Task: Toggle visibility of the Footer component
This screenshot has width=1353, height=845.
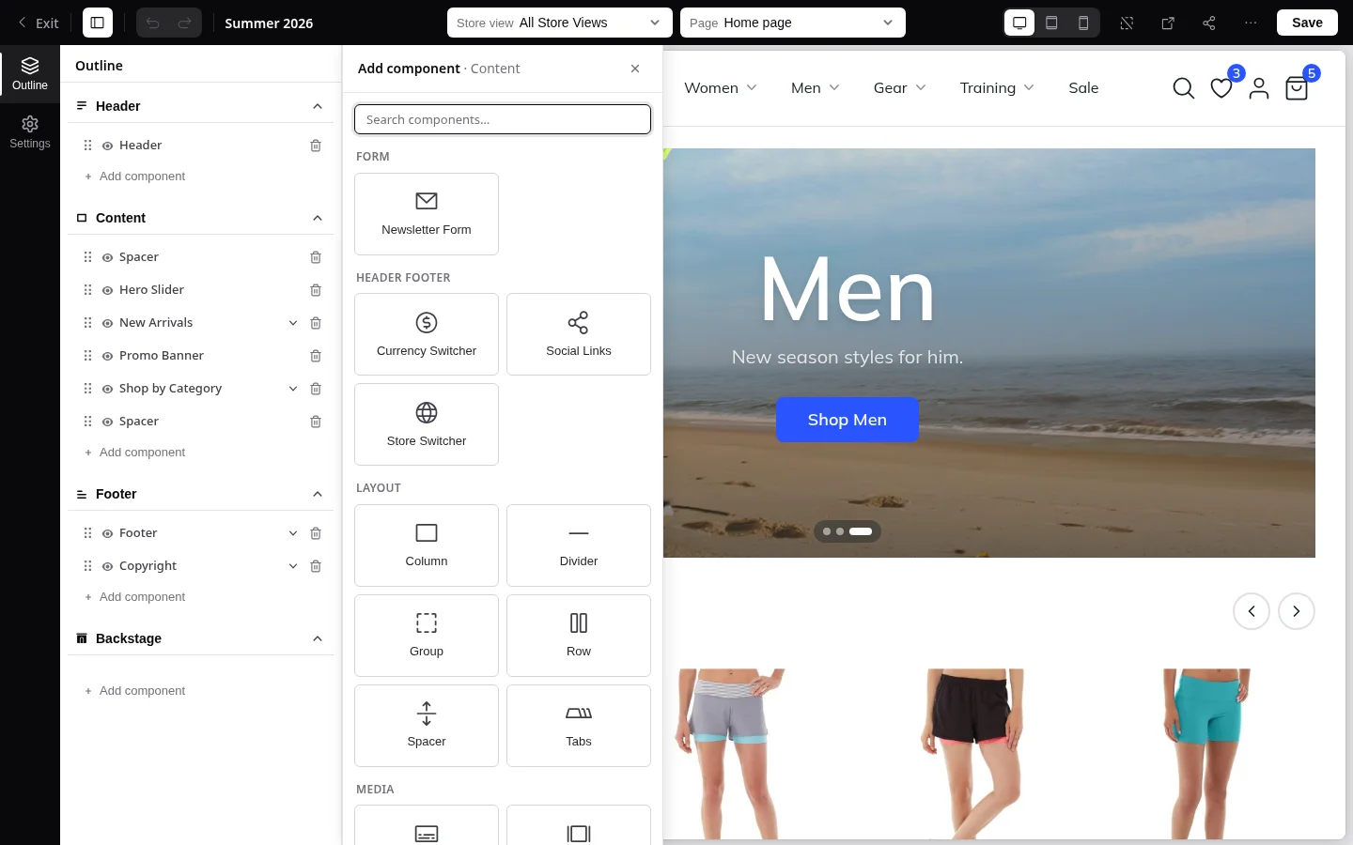Action: tap(108, 533)
